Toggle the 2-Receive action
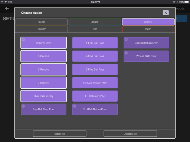The width and height of the screenshot is (190, 142). [43, 70]
